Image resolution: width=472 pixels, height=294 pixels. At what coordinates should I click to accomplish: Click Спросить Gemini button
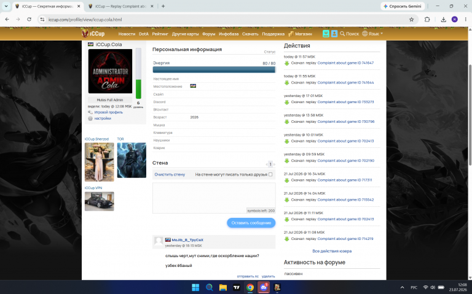(403, 6)
